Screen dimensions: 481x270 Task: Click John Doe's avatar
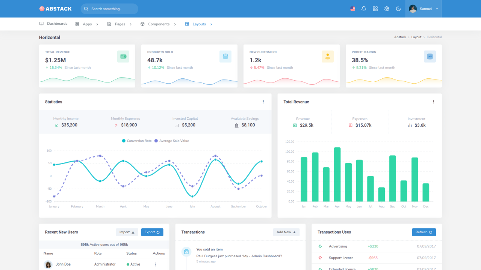[48, 265]
